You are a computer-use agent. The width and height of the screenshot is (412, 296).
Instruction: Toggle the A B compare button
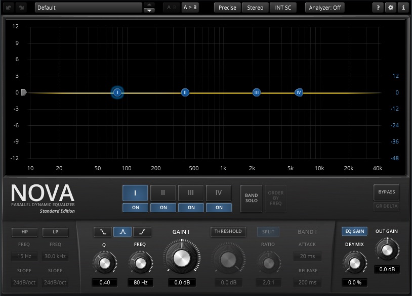(171, 8)
